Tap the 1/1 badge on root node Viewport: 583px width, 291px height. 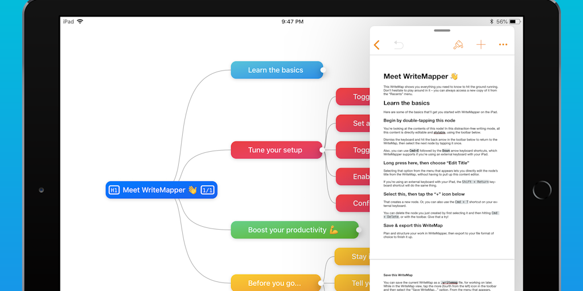click(207, 190)
